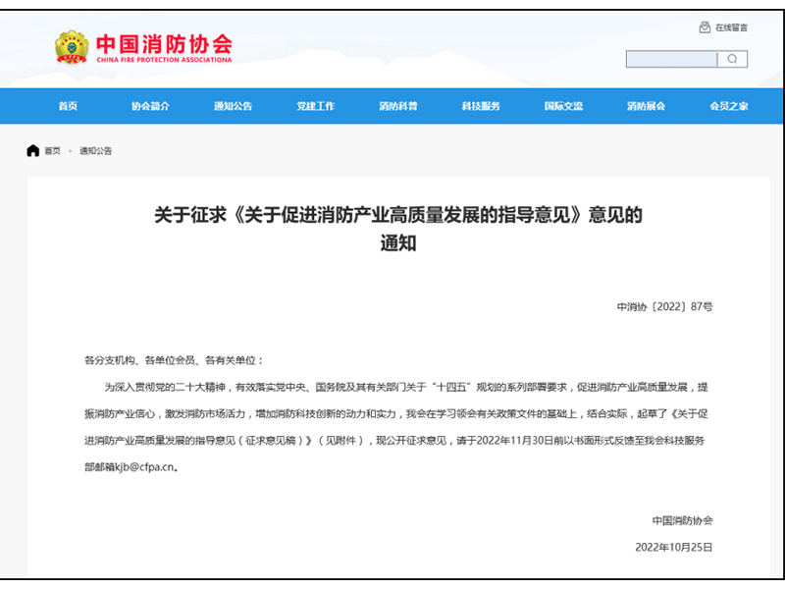This screenshot has height=589, width=785.
Task: Click the 通知公告 breadcrumb link
Action: click(96, 151)
